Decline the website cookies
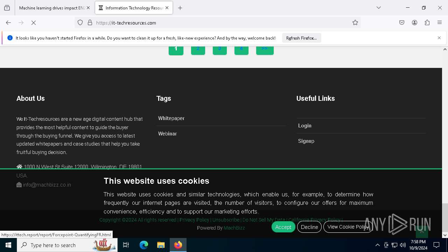 [x=309, y=227]
